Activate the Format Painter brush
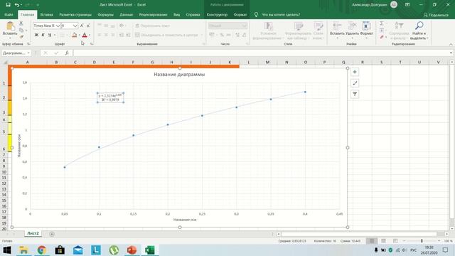This screenshot has width=455, height=256. (21, 36)
